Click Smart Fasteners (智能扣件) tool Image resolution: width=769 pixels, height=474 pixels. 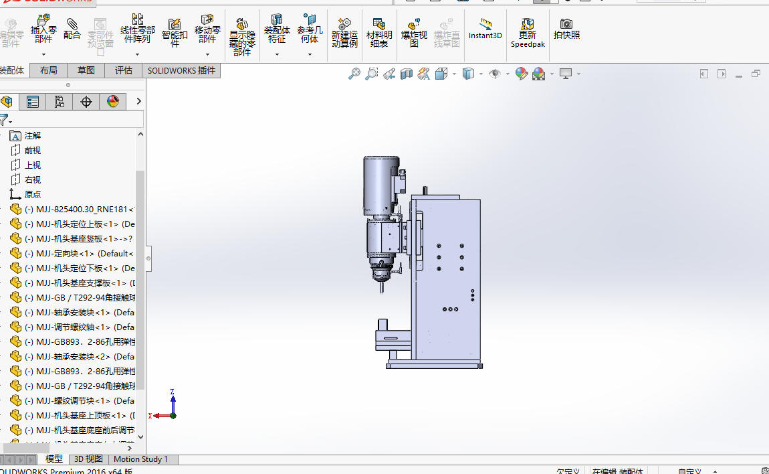(175, 32)
